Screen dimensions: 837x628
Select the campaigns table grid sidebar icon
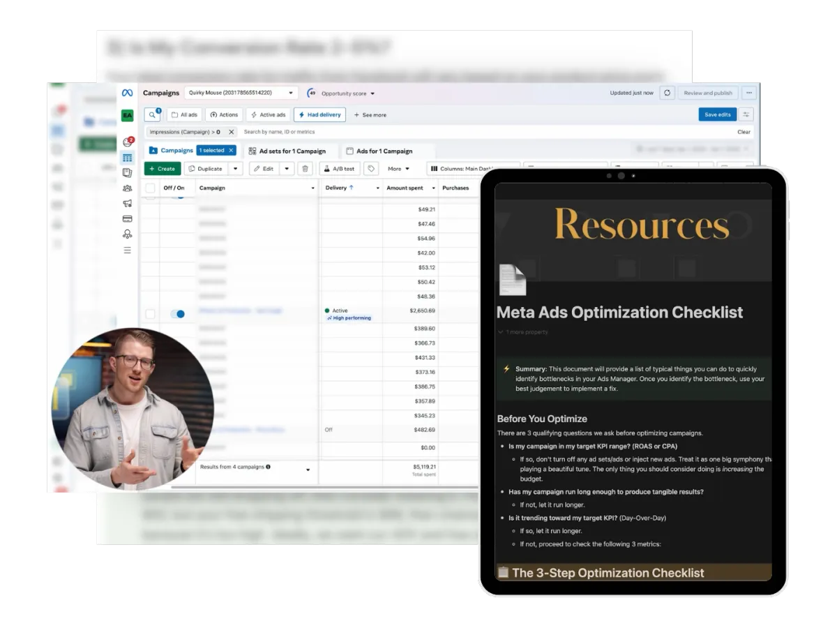[127, 158]
